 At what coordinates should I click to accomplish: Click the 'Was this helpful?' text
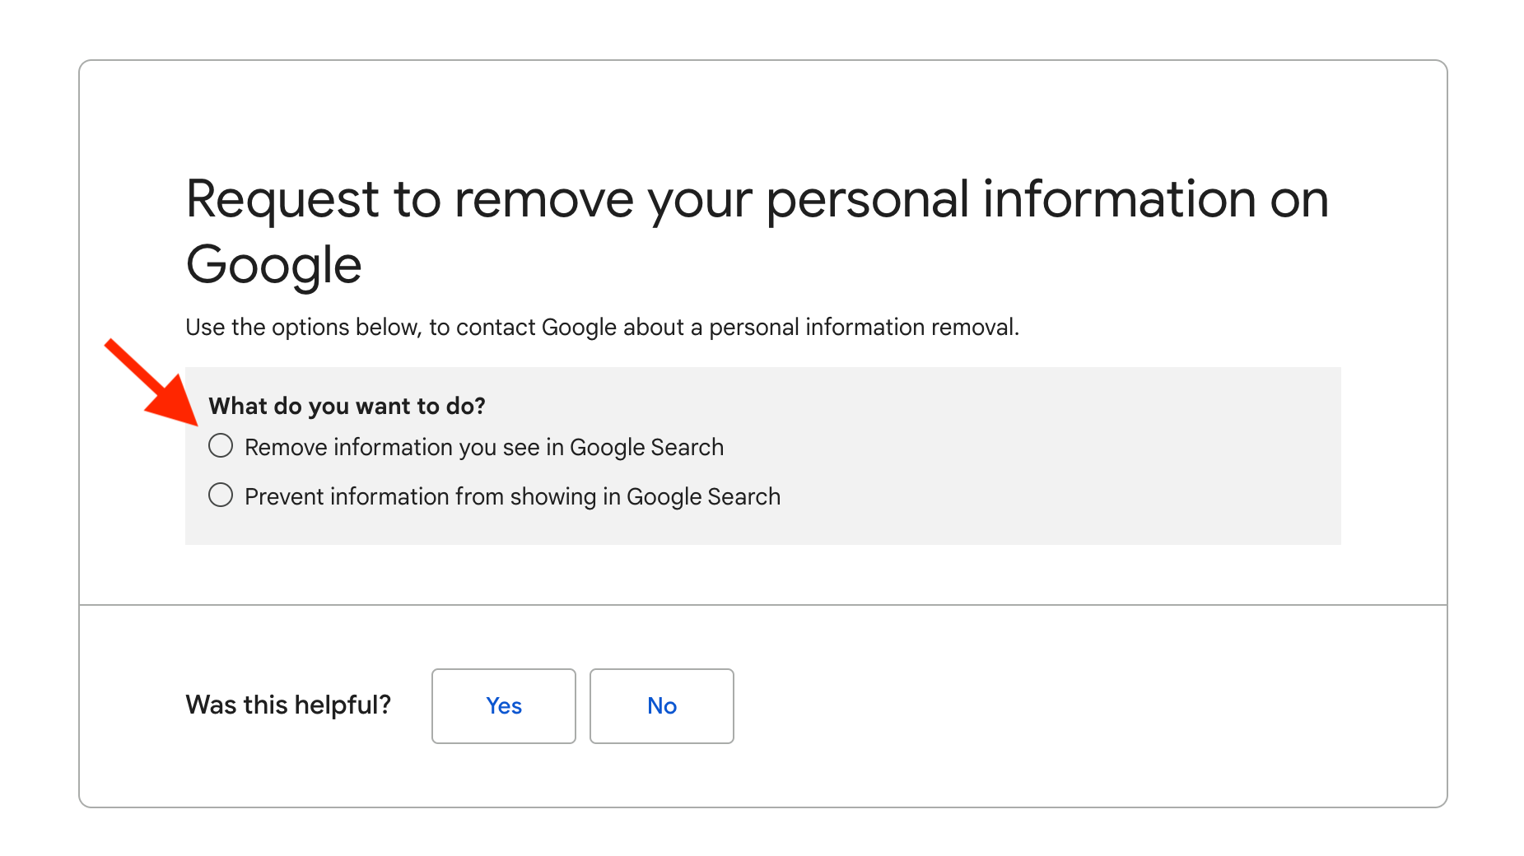[x=288, y=705]
